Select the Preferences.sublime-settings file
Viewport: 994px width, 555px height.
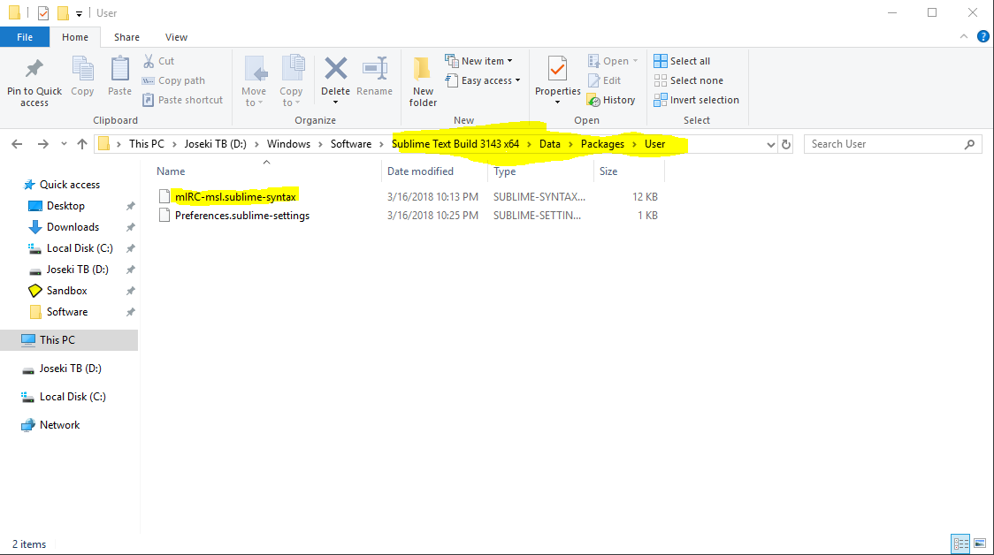click(x=242, y=216)
